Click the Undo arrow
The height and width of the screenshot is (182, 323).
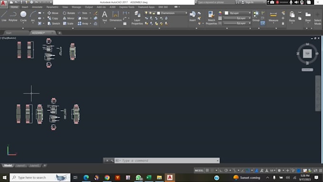[x=37, y=2]
